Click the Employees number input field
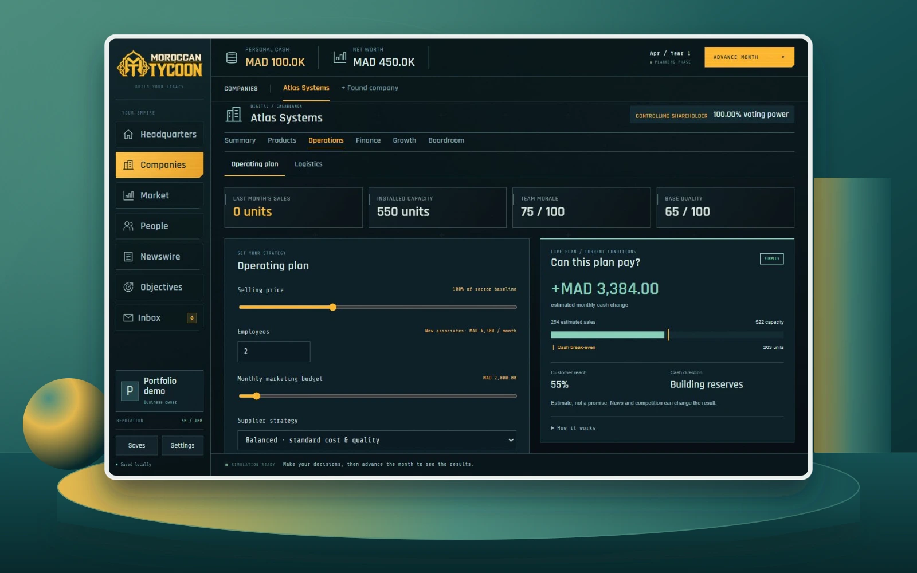This screenshot has height=573, width=917. [274, 351]
